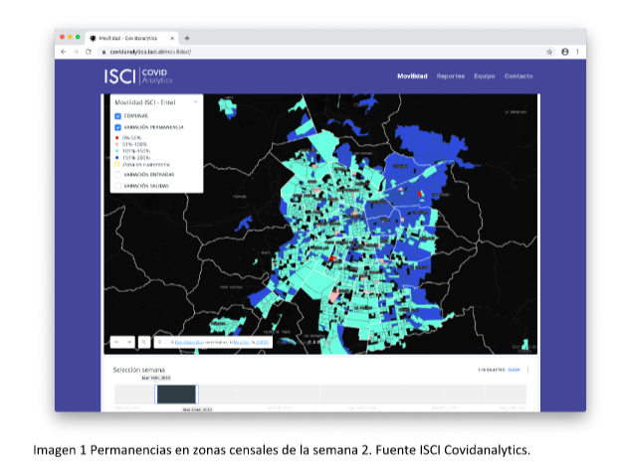Image resolution: width=617 pixels, height=475 pixels.
Task: Zoom out the map with minus button
Action: pyautogui.click(x=116, y=342)
